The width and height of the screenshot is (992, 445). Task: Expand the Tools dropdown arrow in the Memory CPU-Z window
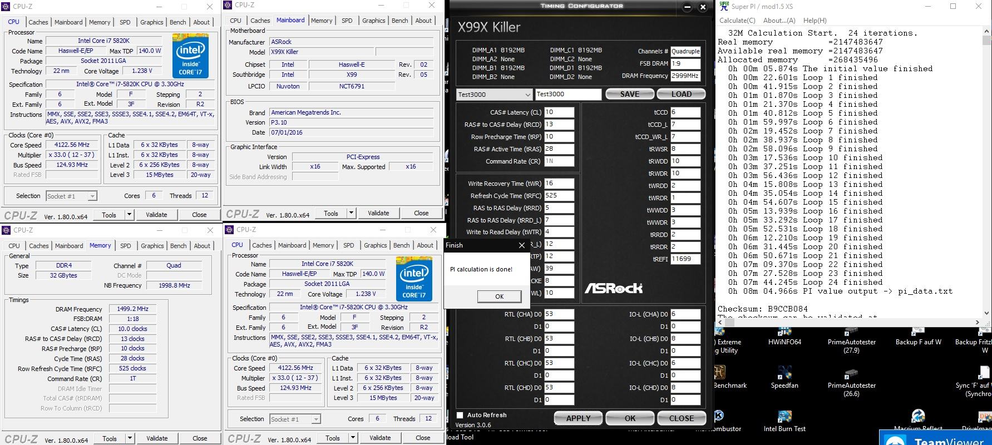[x=130, y=438]
